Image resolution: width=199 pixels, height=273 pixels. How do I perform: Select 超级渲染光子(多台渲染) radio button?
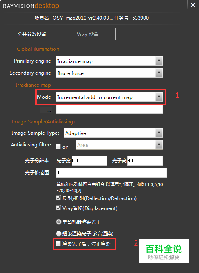[59, 233]
